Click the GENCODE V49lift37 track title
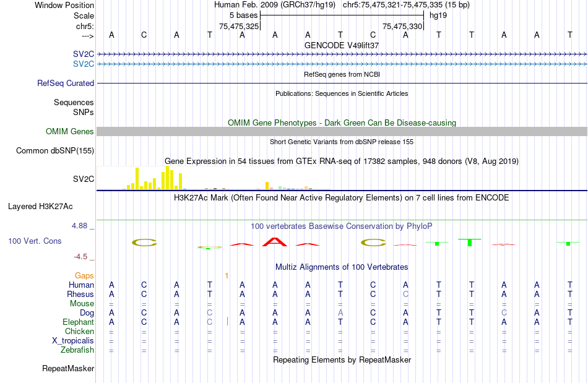The width and height of the screenshot is (588, 383). pos(342,45)
